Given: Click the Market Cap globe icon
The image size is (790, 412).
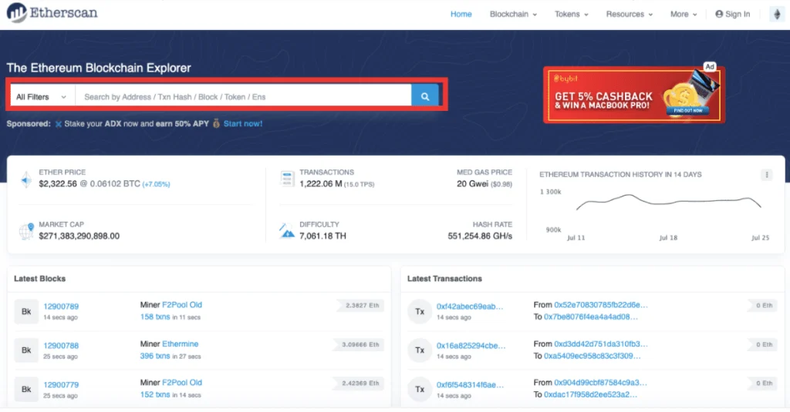Looking at the screenshot, I should [x=26, y=231].
